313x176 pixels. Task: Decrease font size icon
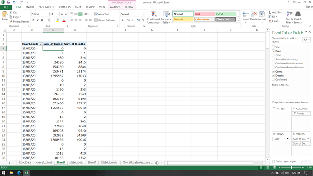66,14
